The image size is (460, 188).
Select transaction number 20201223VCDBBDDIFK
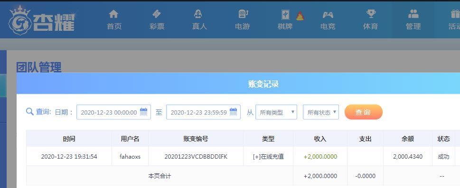pyautogui.click(x=196, y=157)
